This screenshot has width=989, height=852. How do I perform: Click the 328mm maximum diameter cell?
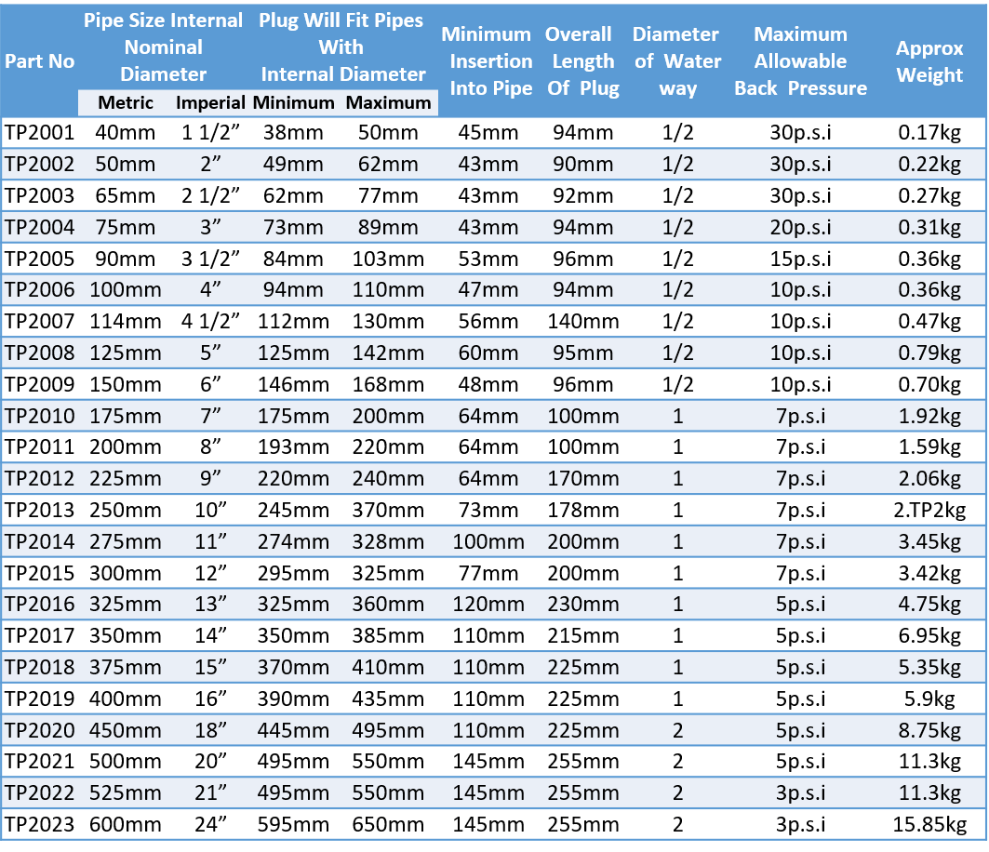tap(388, 541)
